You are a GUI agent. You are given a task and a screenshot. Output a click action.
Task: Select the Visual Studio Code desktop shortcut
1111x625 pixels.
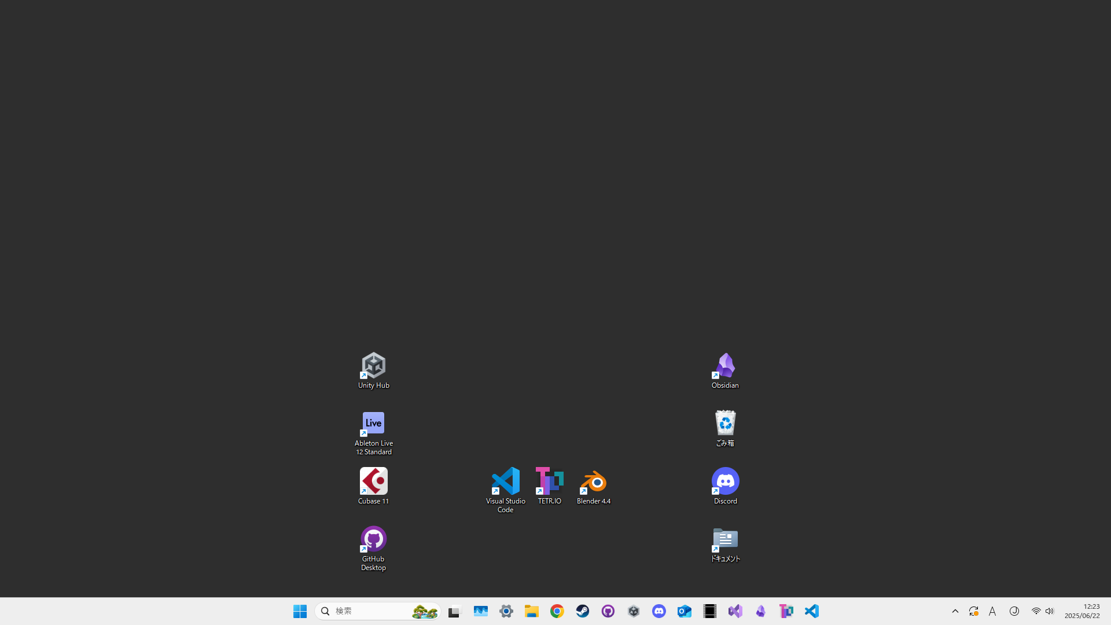(x=505, y=491)
